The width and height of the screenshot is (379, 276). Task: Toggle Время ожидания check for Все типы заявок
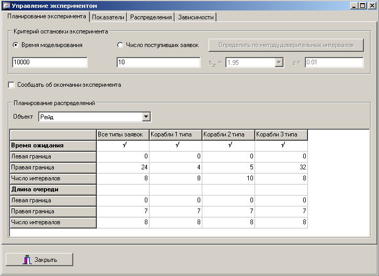123,146
